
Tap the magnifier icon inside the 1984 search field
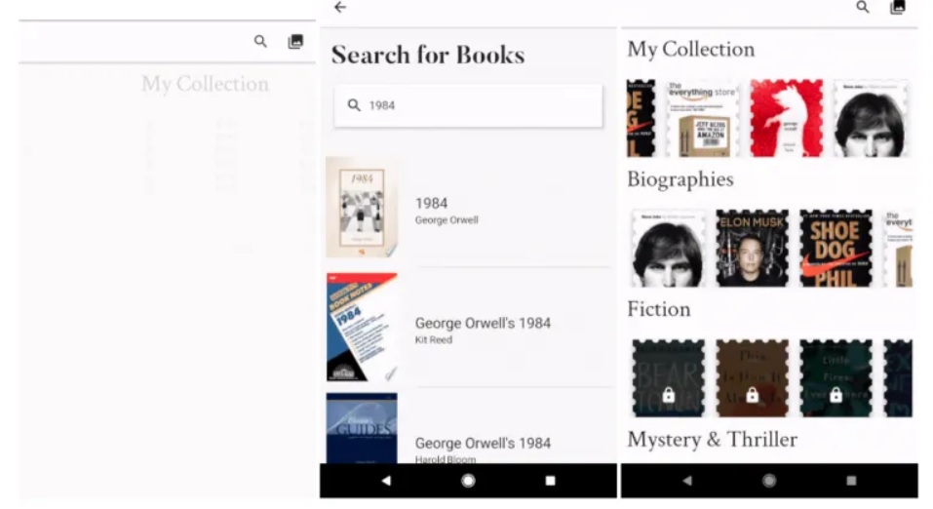coord(354,105)
